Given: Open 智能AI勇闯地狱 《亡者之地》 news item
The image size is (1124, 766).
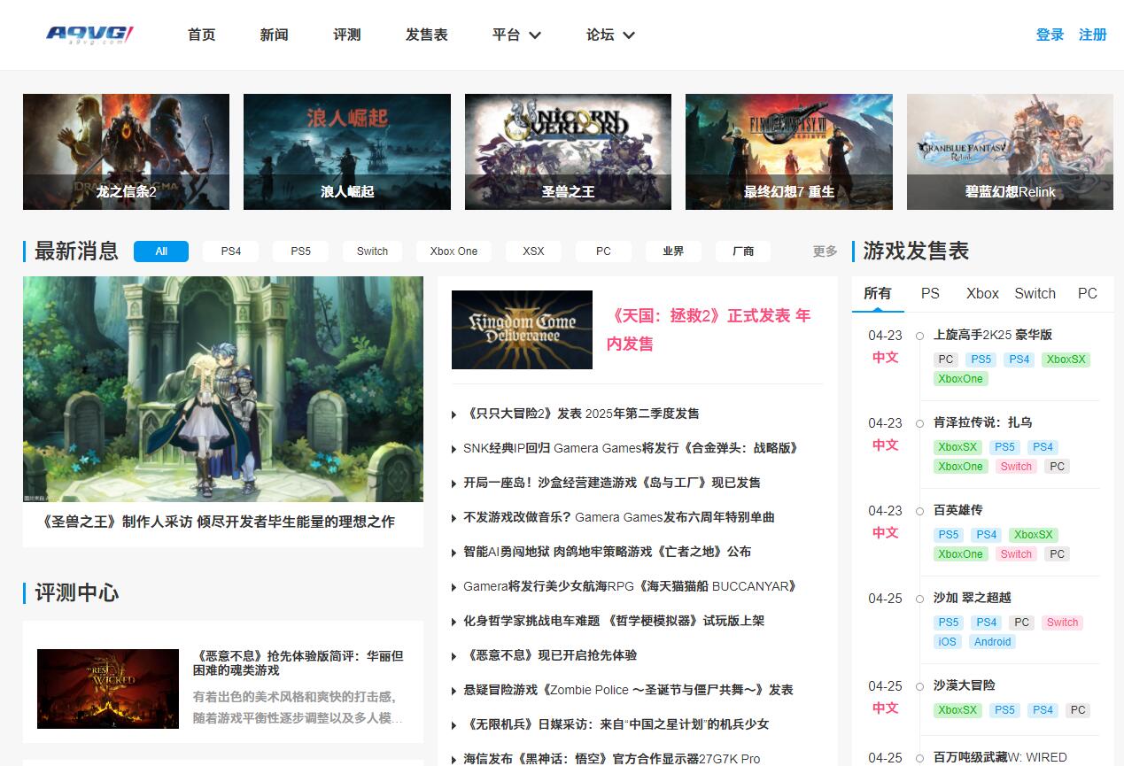Looking at the screenshot, I should (x=608, y=552).
